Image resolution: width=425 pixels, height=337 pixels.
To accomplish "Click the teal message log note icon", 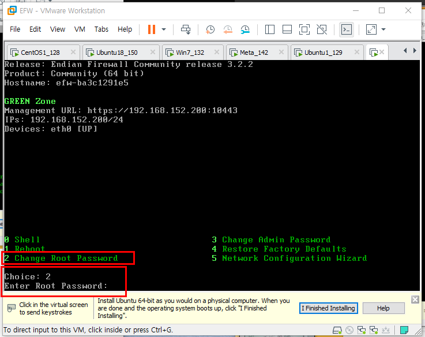I will click(x=404, y=330).
